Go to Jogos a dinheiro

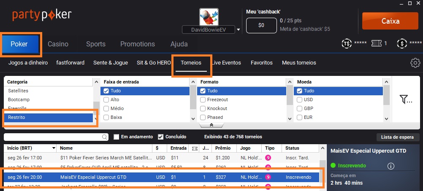click(28, 63)
